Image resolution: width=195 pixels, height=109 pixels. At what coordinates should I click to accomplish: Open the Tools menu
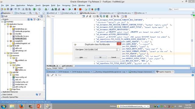pos(74,5)
